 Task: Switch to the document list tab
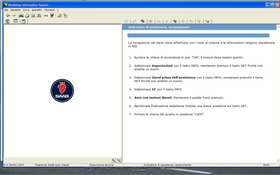(x=16, y=21)
